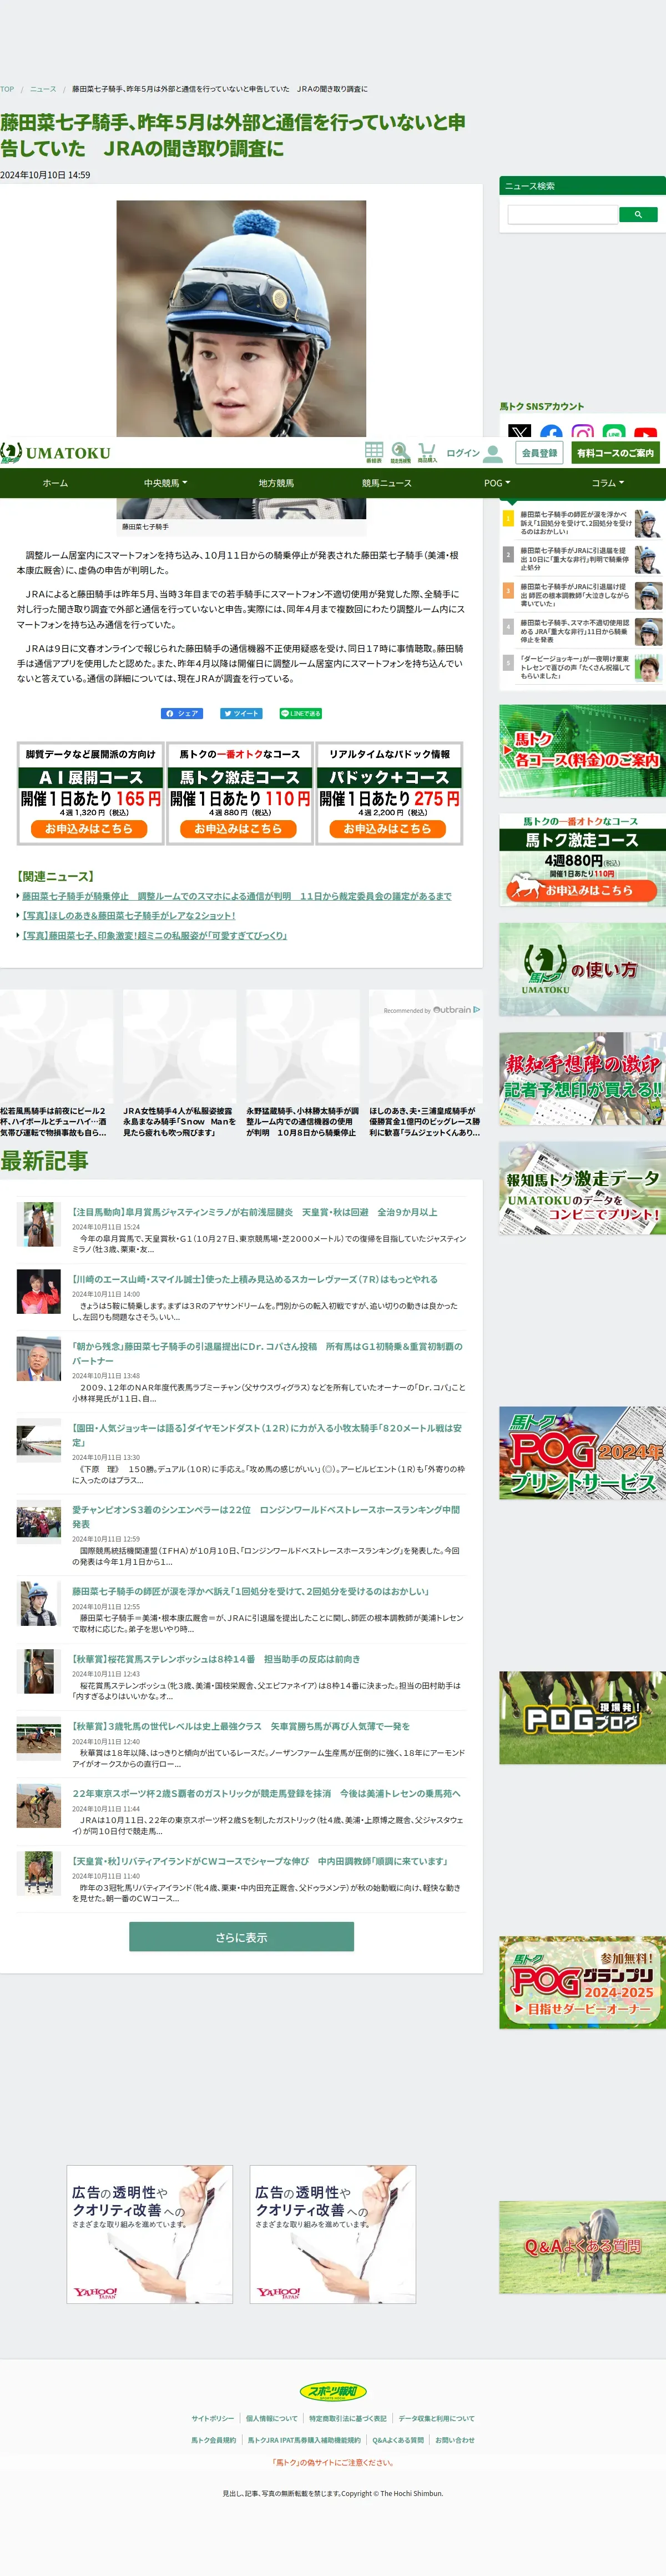The image size is (666, 2576).
Task: Expand the POG dropdown menu
Action: [497, 483]
